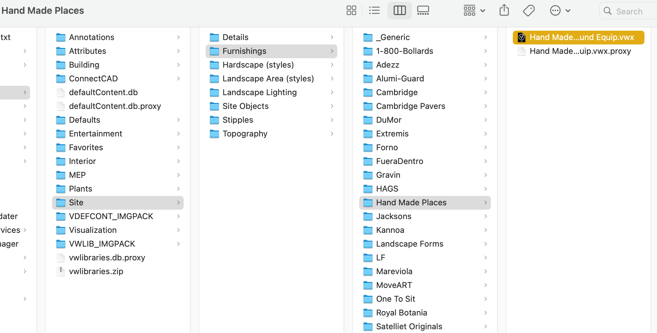Viewport: 657px width, 333px height.
Task: Click the Vectorworks file icon on Hand Made...und Equip.vwx
Action: point(521,37)
